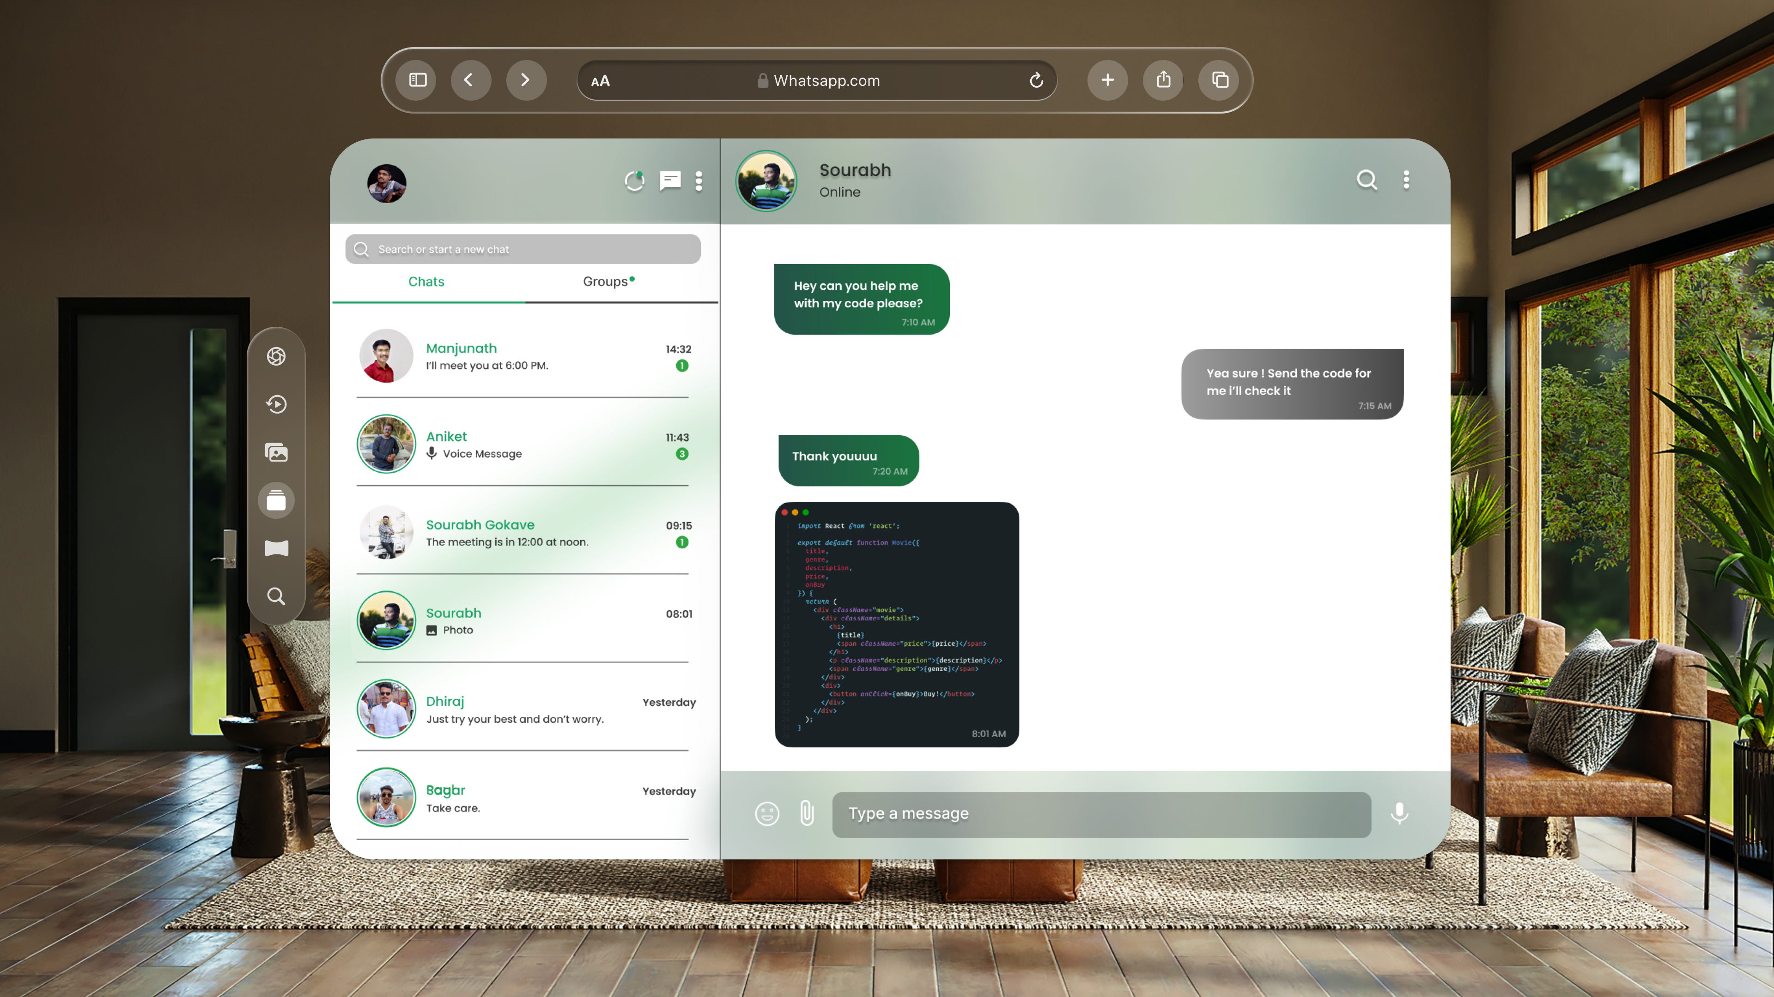This screenshot has height=997, width=1774.
Task: Toggle the browser sidebar panel
Action: pyautogui.click(x=417, y=80)
